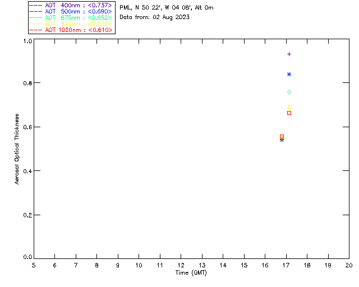Click the lower blue asterisk marker near 0.54
Image resolution: width=359 pixels, height=287 pixels.
coord(282,140)
